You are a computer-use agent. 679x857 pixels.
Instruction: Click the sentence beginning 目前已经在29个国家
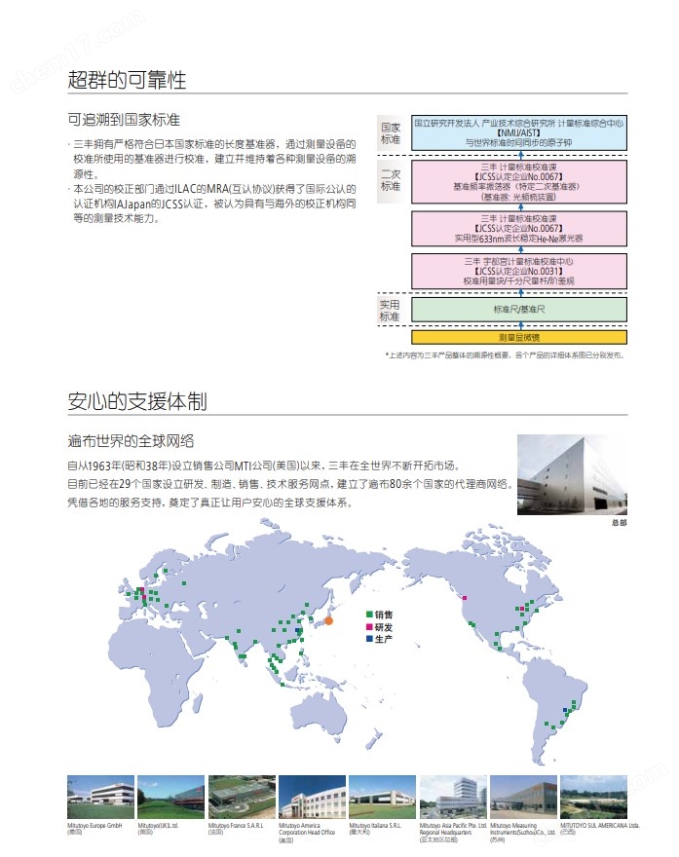(x=289, y=484)
